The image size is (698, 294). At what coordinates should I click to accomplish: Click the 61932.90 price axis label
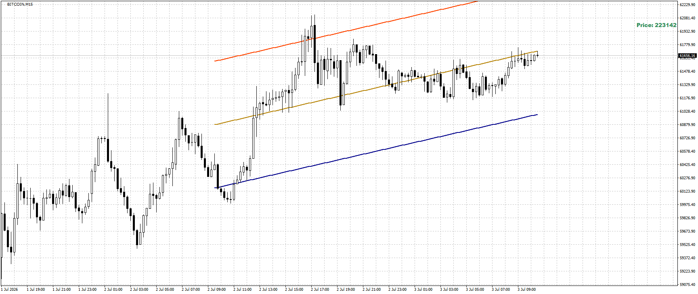tap(688, 31)
